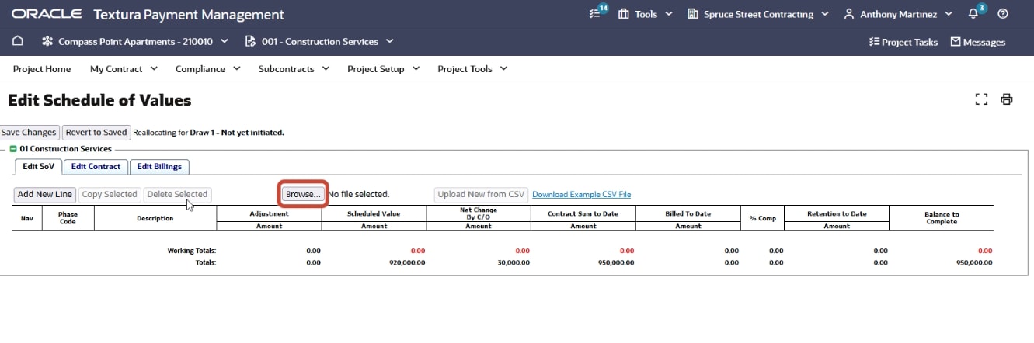Open the Subcontracts menu

[293, 69]
